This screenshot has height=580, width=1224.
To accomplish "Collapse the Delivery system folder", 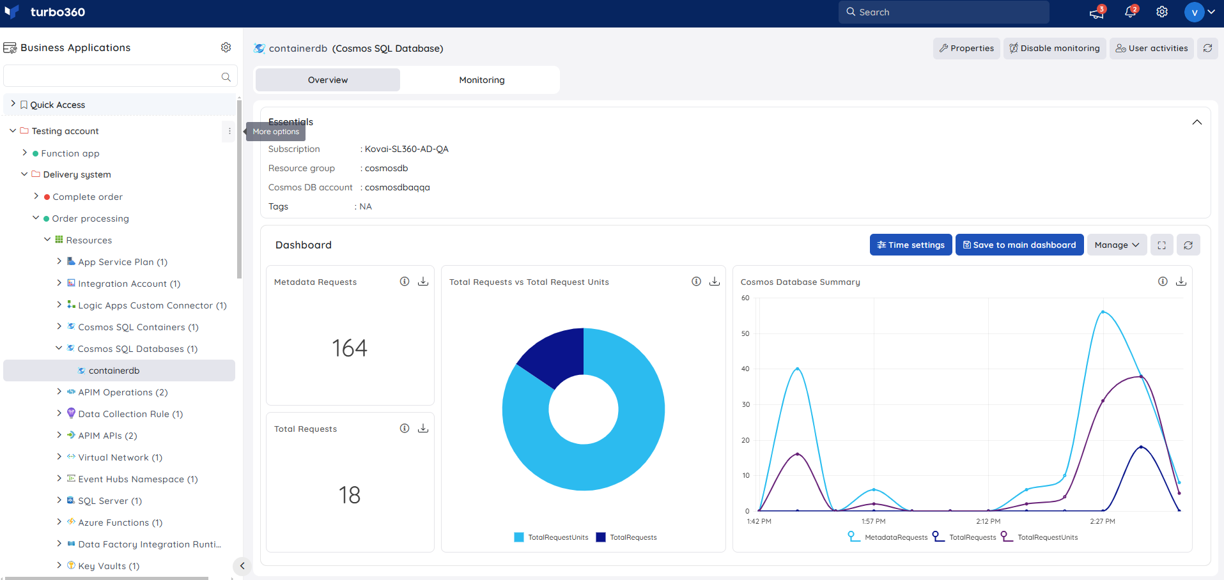I will coord(24,174).
